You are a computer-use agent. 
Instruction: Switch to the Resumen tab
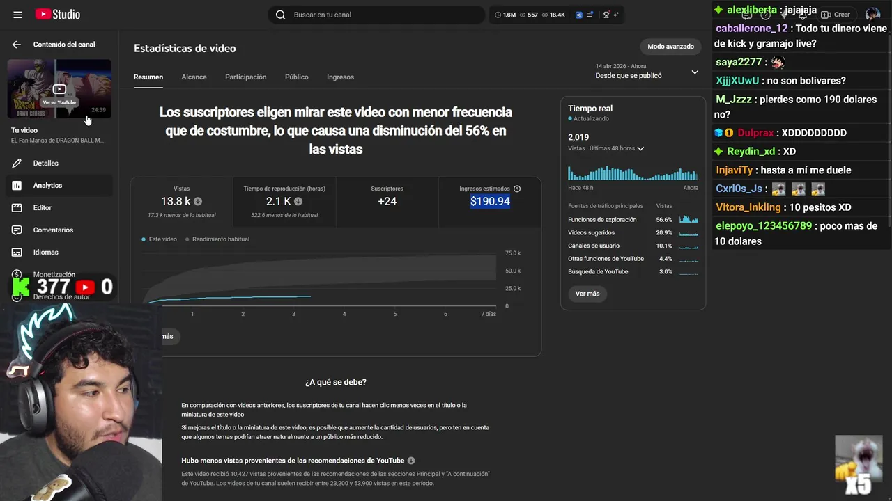click(x=148, y=77)
